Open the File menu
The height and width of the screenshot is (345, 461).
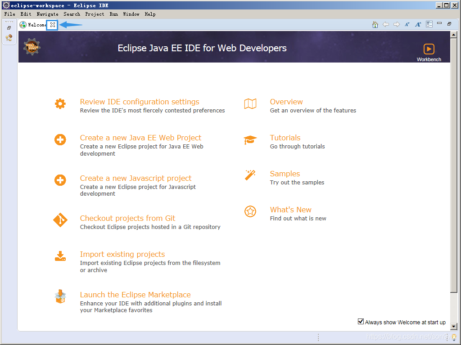[10, 14]
